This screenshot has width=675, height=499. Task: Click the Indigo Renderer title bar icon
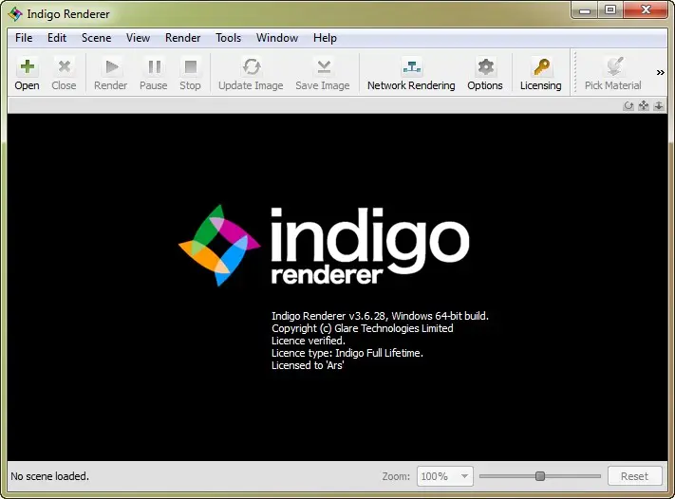pos(15,14)
